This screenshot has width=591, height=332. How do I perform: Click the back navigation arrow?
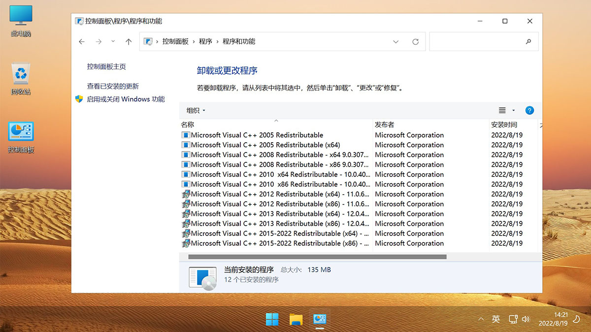tap(82, 42)
